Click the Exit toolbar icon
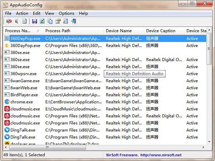The height and width of the screenshot is (161, 215). pos(73,21)
